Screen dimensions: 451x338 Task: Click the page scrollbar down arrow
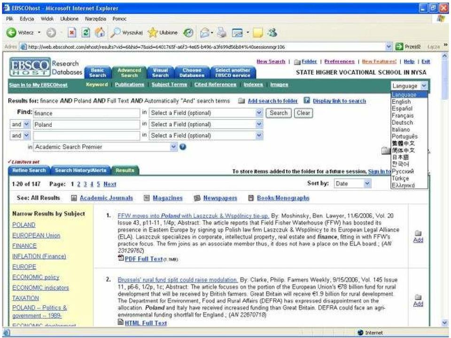pos(445,323)
